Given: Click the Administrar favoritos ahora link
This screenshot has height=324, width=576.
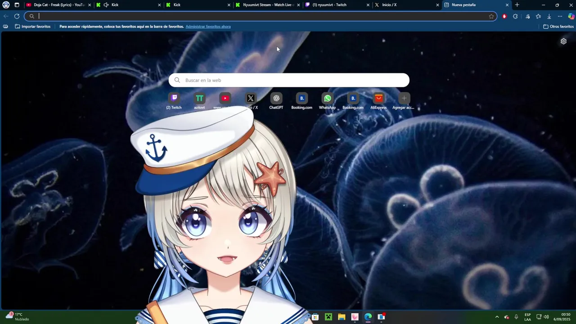Looking at the screenshot, I should pyautogui.click(x=208, y=27).
